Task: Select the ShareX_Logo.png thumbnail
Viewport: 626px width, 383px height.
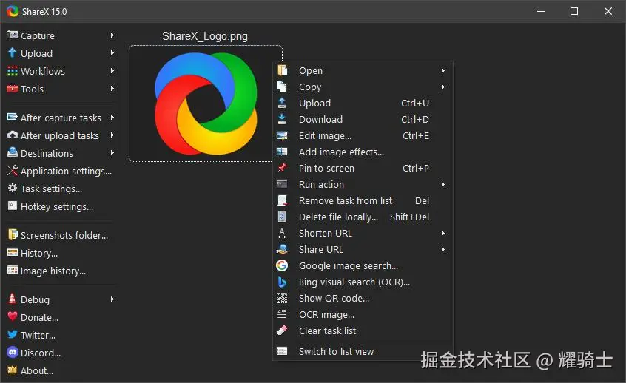Action: point(205,104)
